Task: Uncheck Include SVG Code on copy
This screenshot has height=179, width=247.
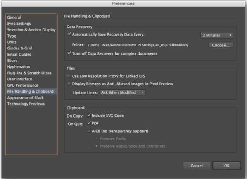Action: pos(90,116)
